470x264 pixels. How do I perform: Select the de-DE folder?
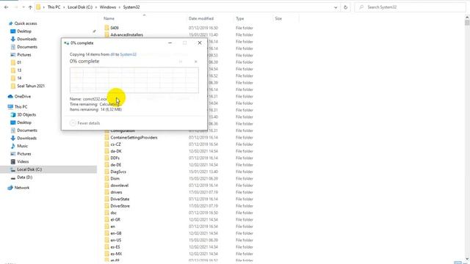click(x=116, y=165)
